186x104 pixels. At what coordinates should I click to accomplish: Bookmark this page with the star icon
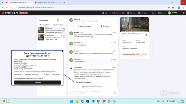click(173, 8)
